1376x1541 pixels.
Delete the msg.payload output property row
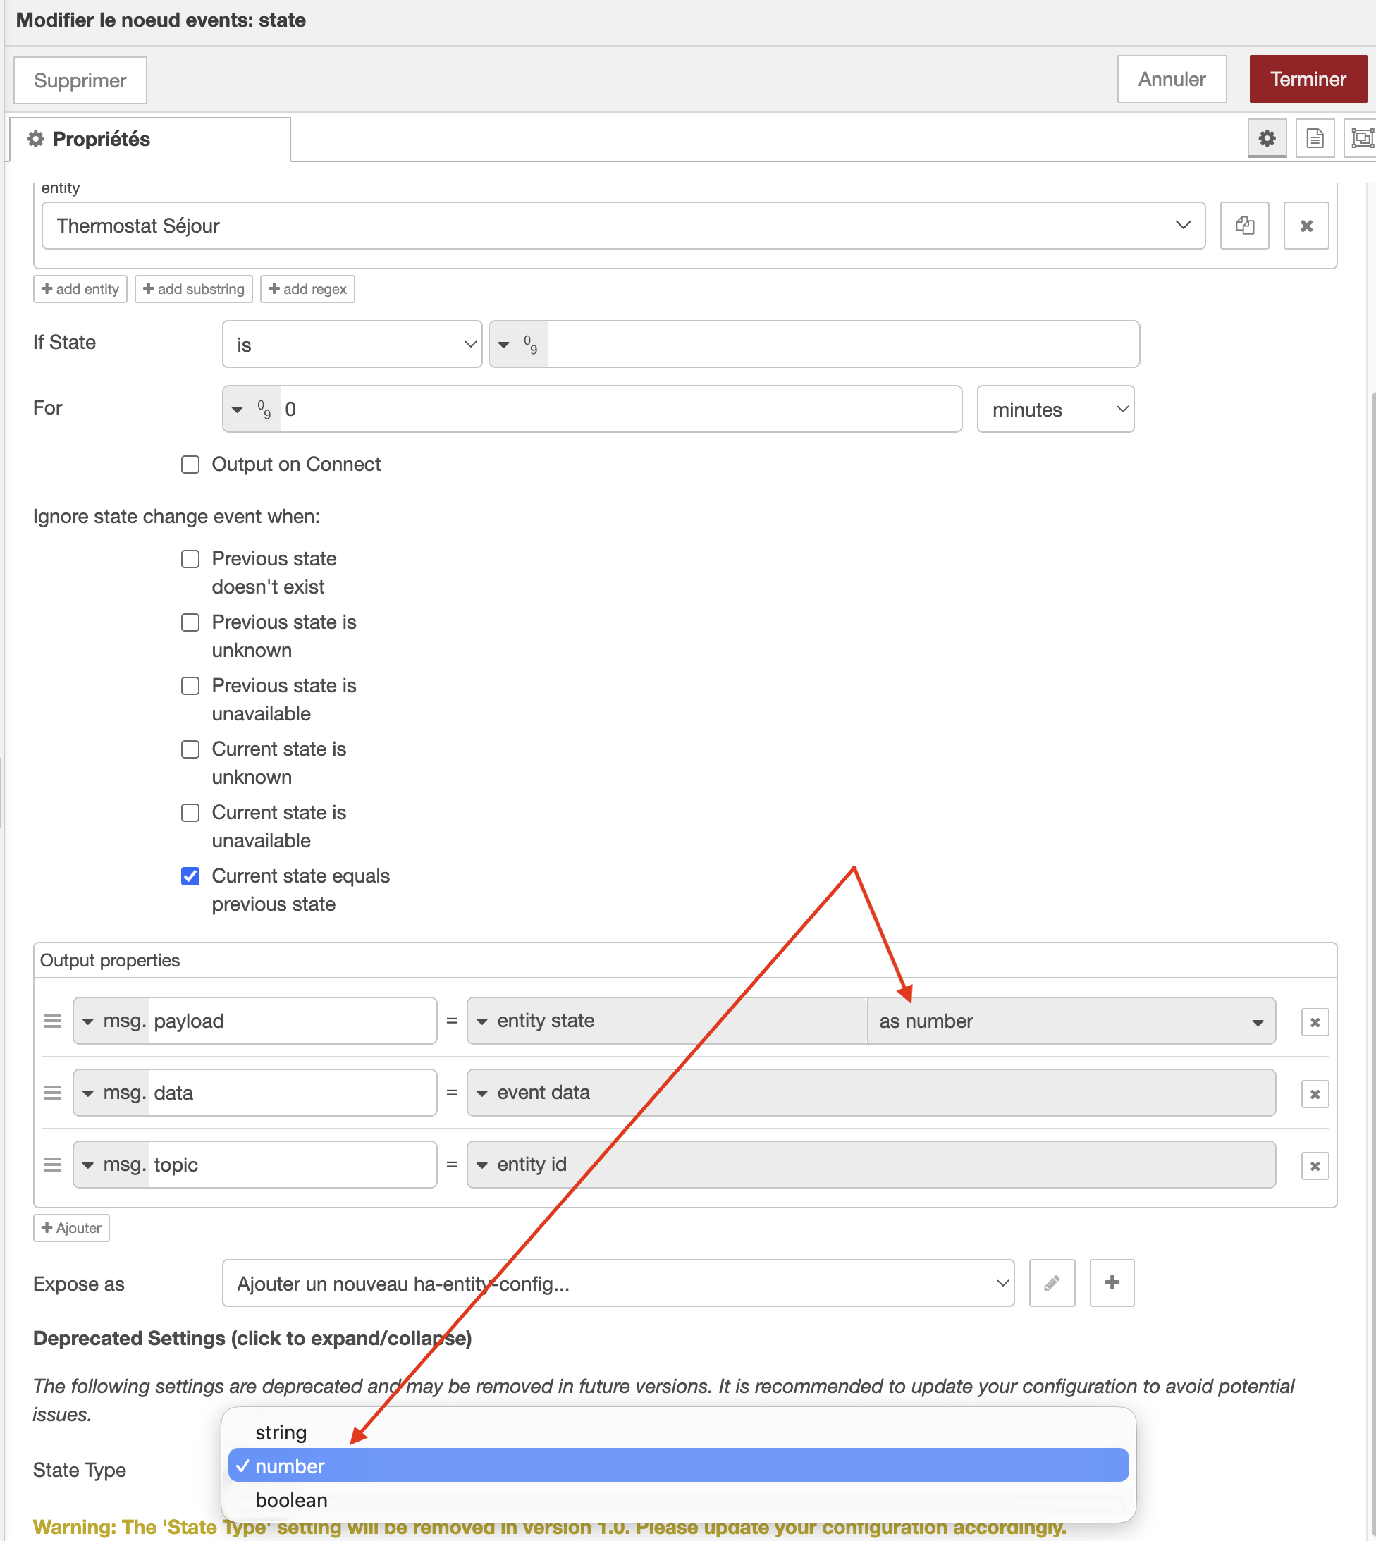click(1314, 1022)
